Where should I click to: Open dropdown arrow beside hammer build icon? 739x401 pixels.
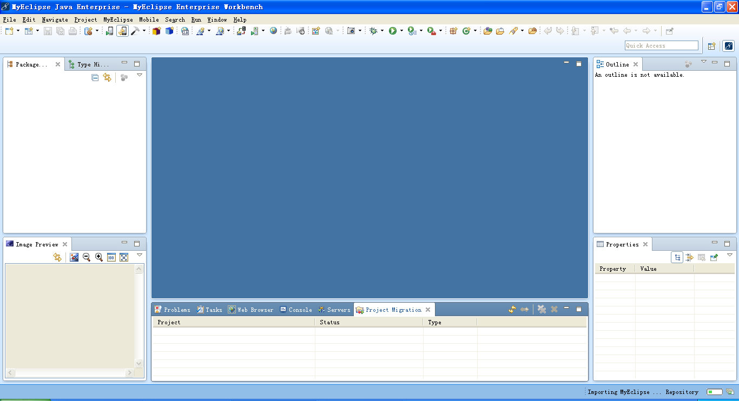(144, 31)
